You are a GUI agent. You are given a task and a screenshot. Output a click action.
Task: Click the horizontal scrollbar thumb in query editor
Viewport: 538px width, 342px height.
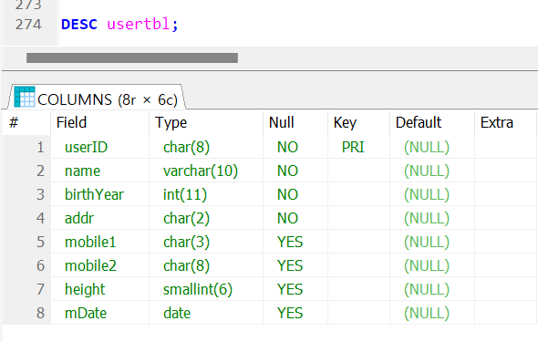(x=132, y=57)
